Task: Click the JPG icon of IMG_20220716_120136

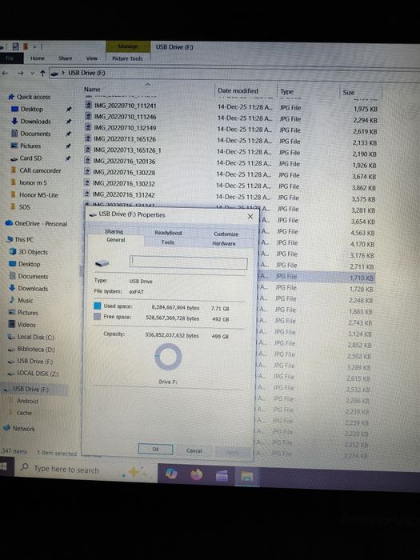Action: (x=87, y=161)
